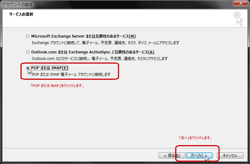
Task: Click the 次へ(N) button
Action: [199, 155]
